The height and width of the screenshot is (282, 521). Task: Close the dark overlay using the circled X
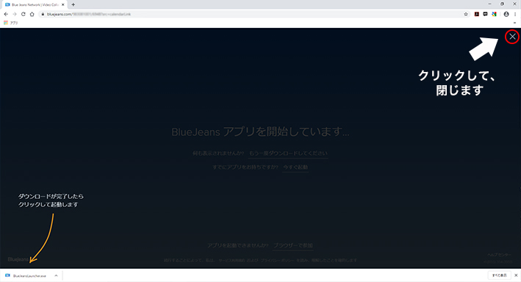[x=512, y=37]
